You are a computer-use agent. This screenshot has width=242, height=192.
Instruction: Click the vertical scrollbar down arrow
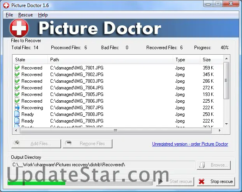(x=226, y=124)
